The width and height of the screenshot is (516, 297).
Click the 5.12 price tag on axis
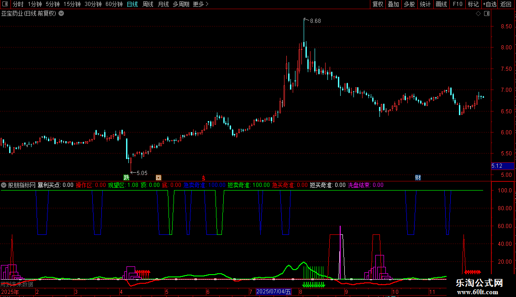tap(502, 166)
